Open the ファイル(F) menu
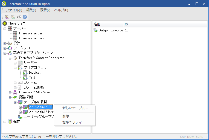209x140 pixels. pos(14,10)
